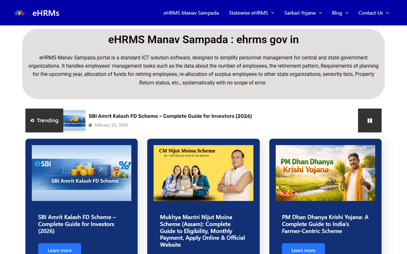Open Mukhya Mantri Nijut Moina Scheme title
Viewport: 407px width, 254px height.
click(x=202, y=231)
